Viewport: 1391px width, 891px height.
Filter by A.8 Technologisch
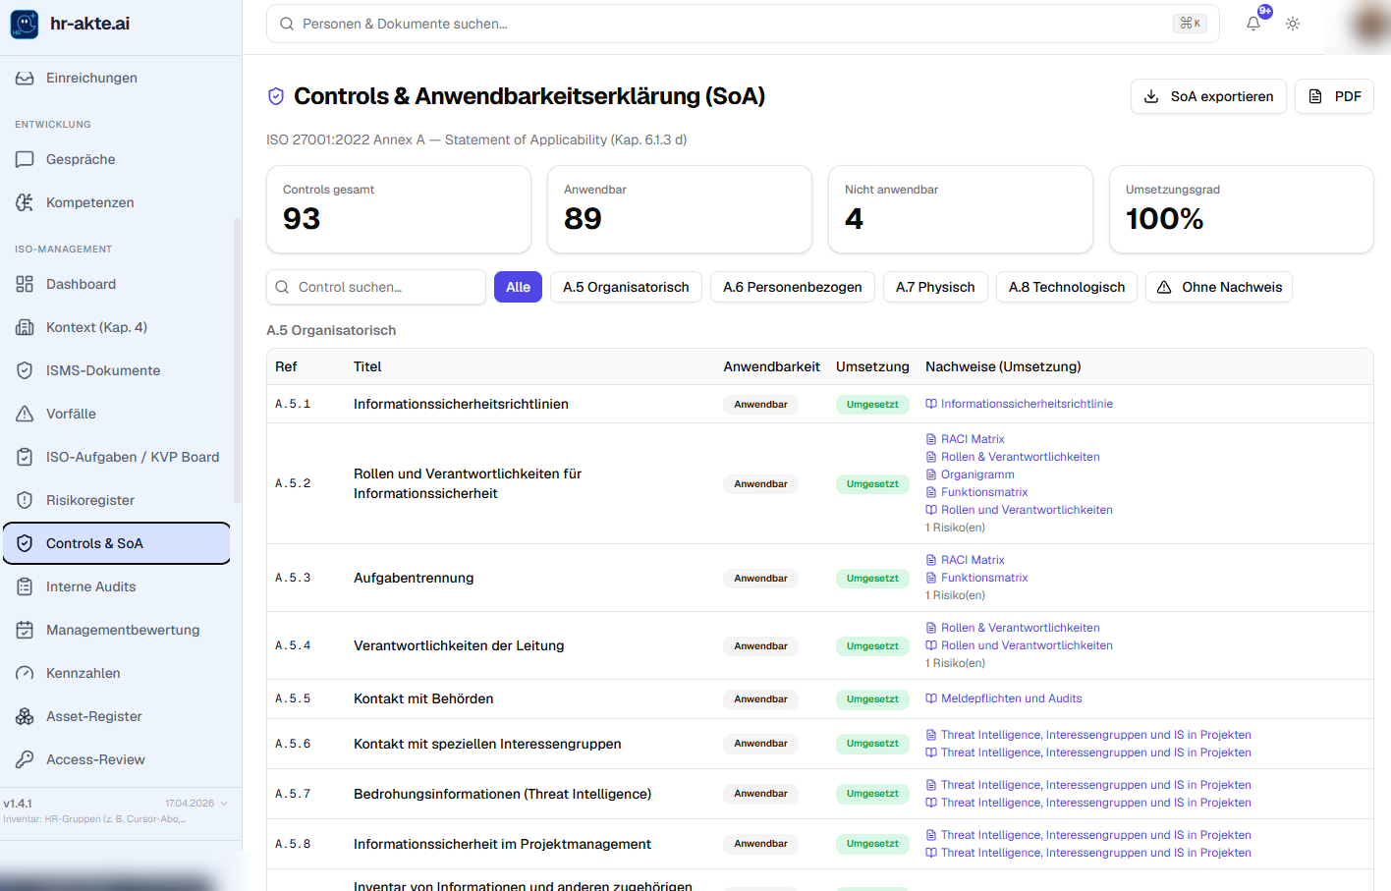coord(1066,287)
